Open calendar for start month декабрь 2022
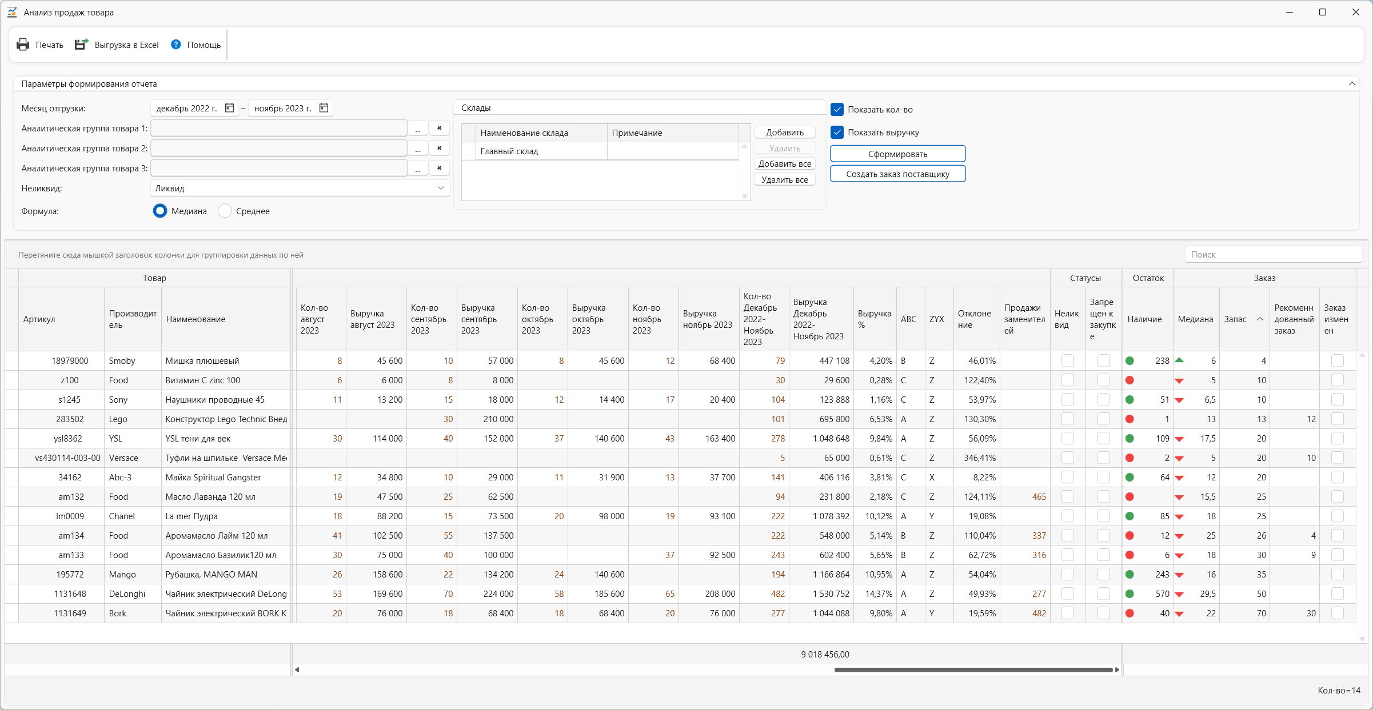The height and width of the screenshot is (710, 1373). coord(229,108)
